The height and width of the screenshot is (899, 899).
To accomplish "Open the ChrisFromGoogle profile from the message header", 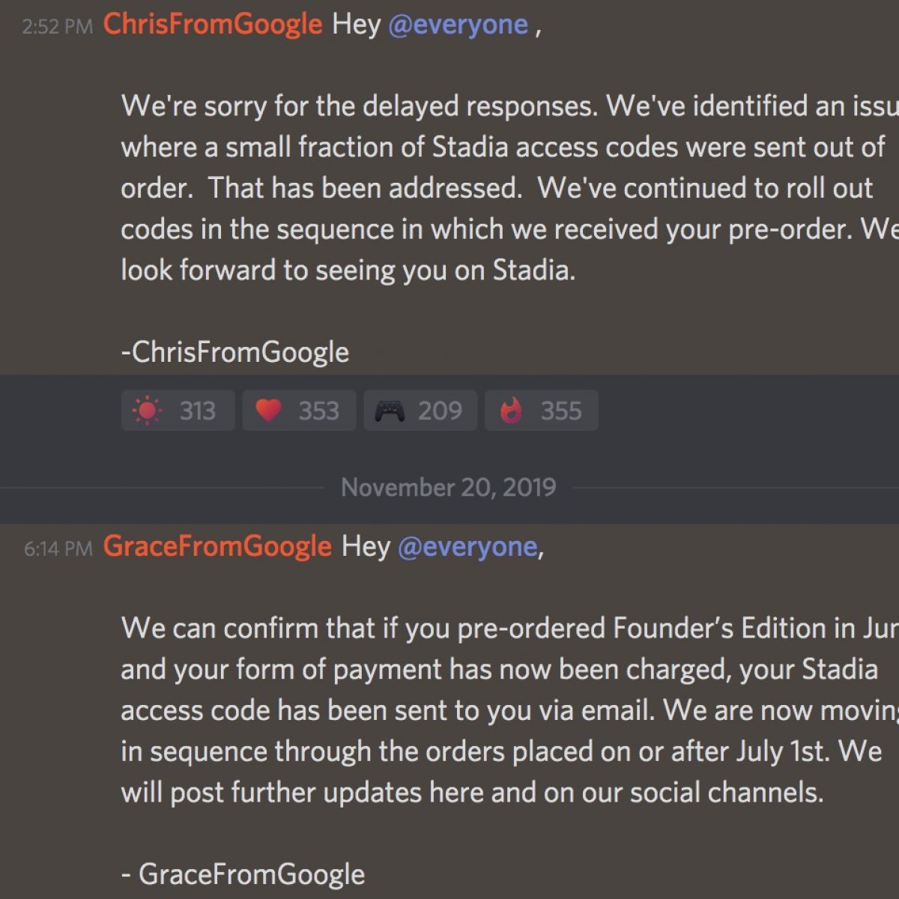I will (213, 25).
